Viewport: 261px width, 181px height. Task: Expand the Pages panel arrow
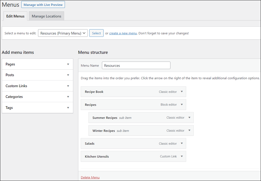[x=68, y=64]
